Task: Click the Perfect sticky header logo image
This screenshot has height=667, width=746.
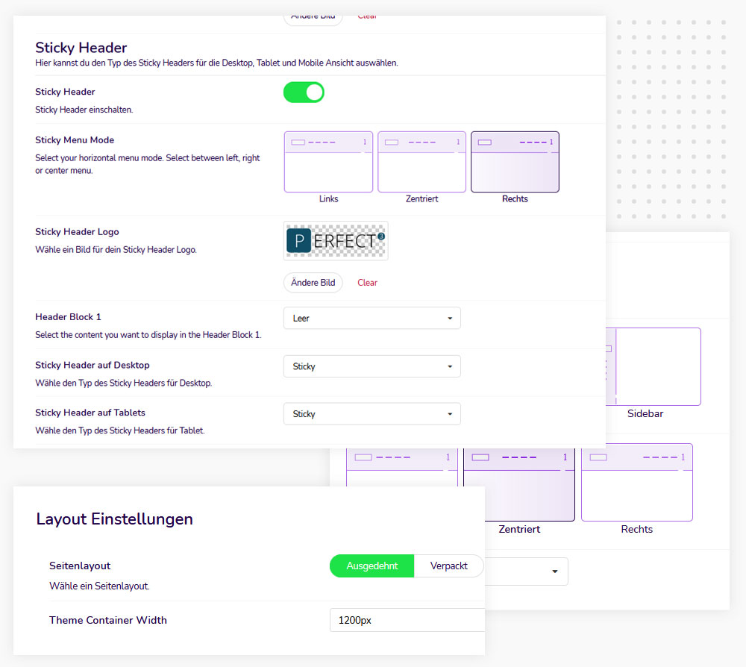Action: (x=336, y=241)
